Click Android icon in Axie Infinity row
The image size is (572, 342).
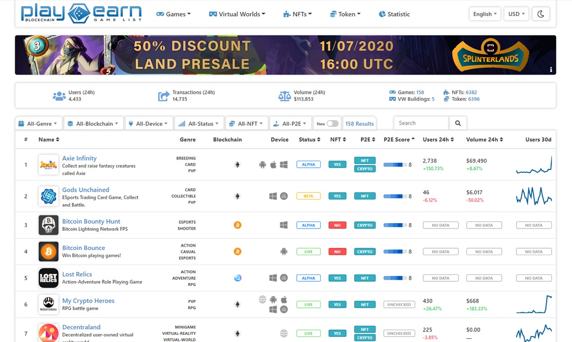(263, 165)
